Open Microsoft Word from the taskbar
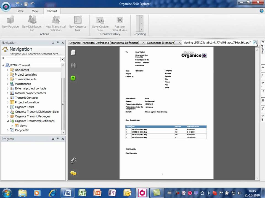Image resolution: width=265 pixels, height=198 pixels. click(68, 193)
